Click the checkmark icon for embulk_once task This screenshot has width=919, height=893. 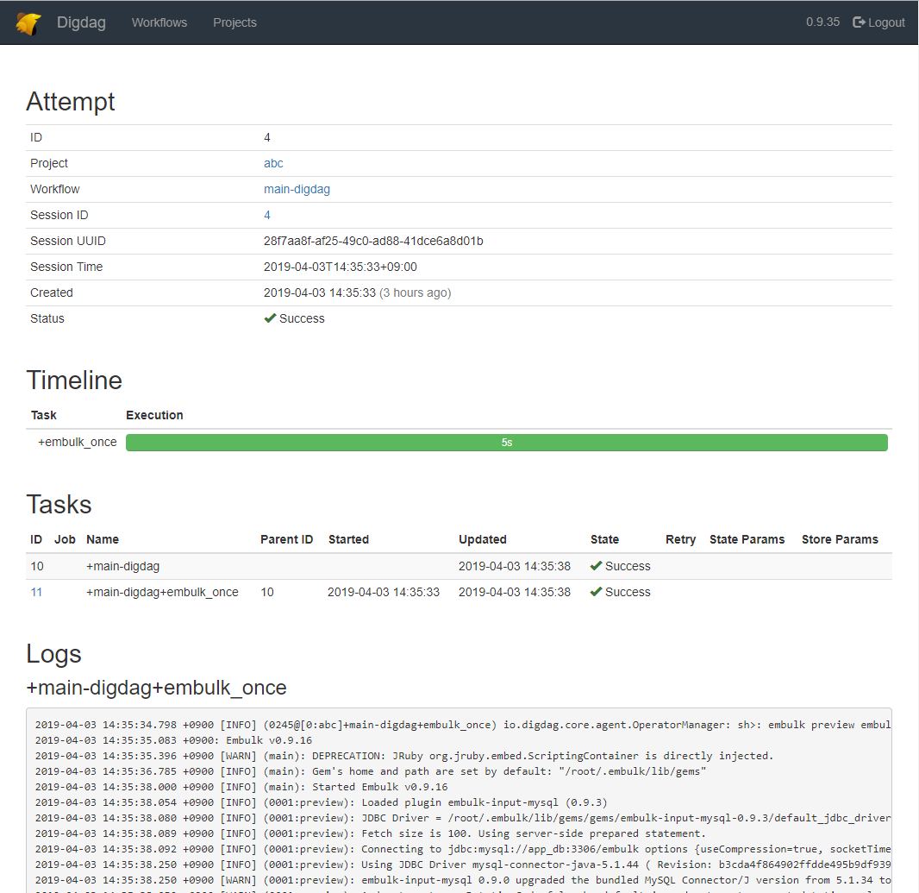point(596,592)
